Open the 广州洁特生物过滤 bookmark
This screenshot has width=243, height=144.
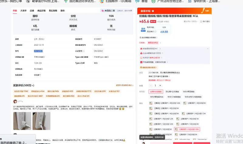(168, 1)
